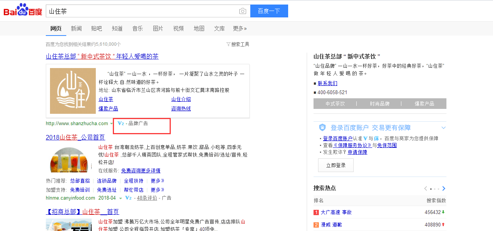
Task: Go to next 搜索热点 page arrow
Action: [x=444, y=188]
